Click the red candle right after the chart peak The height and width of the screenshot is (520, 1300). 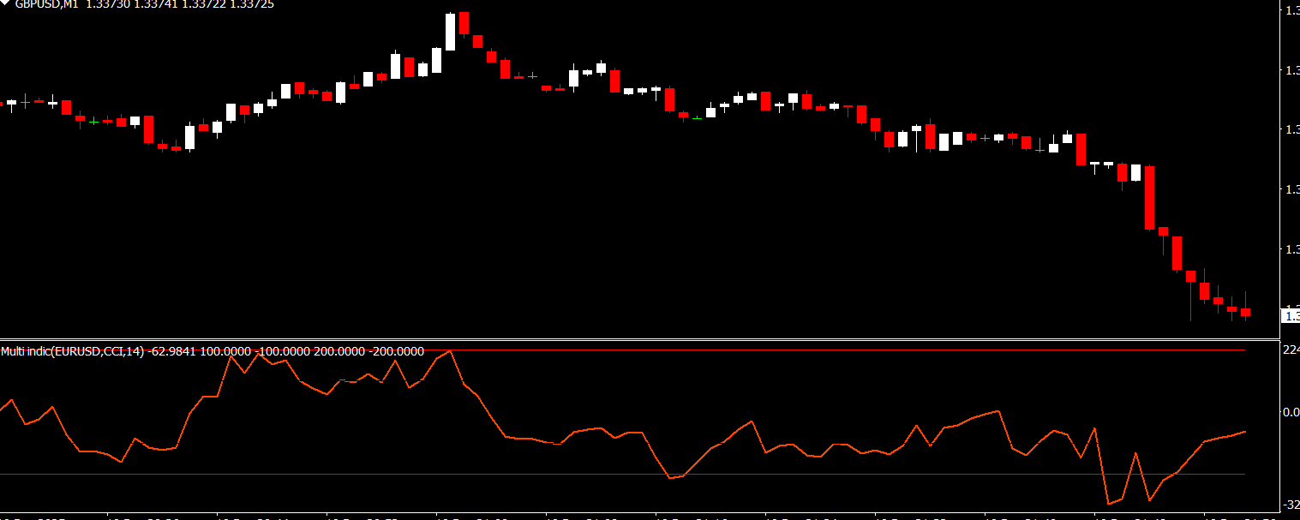click(x=464, y=23)
